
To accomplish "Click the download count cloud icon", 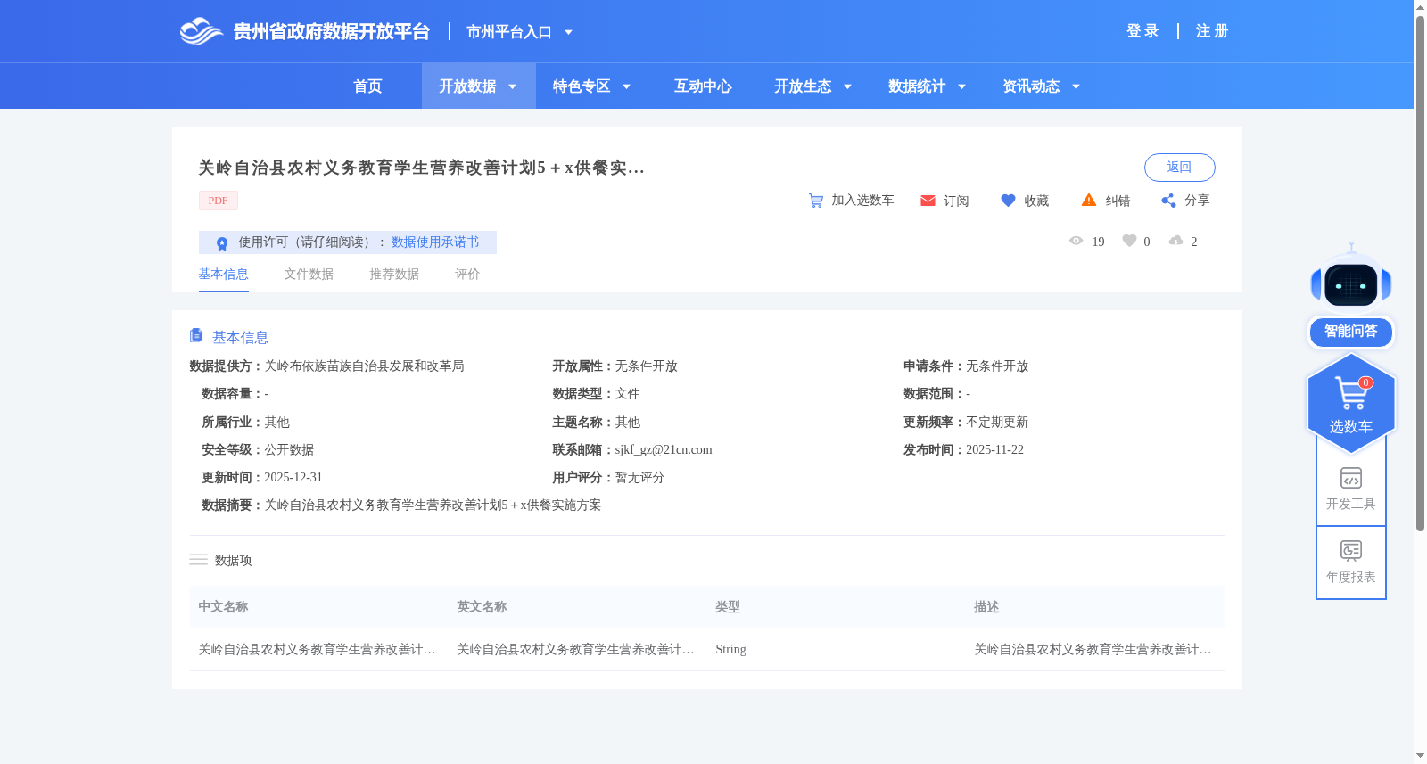I will (1176, 241).
